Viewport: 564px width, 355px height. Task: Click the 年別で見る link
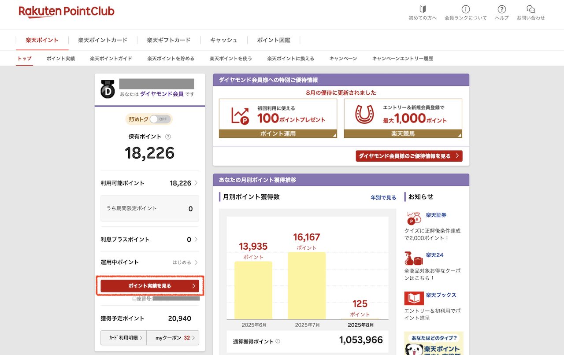pos(383,198)
